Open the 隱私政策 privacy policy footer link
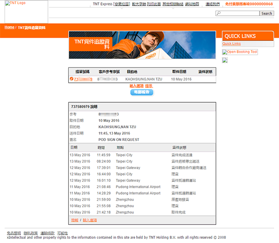The image size is (279, 243). (x=31, y=233)
